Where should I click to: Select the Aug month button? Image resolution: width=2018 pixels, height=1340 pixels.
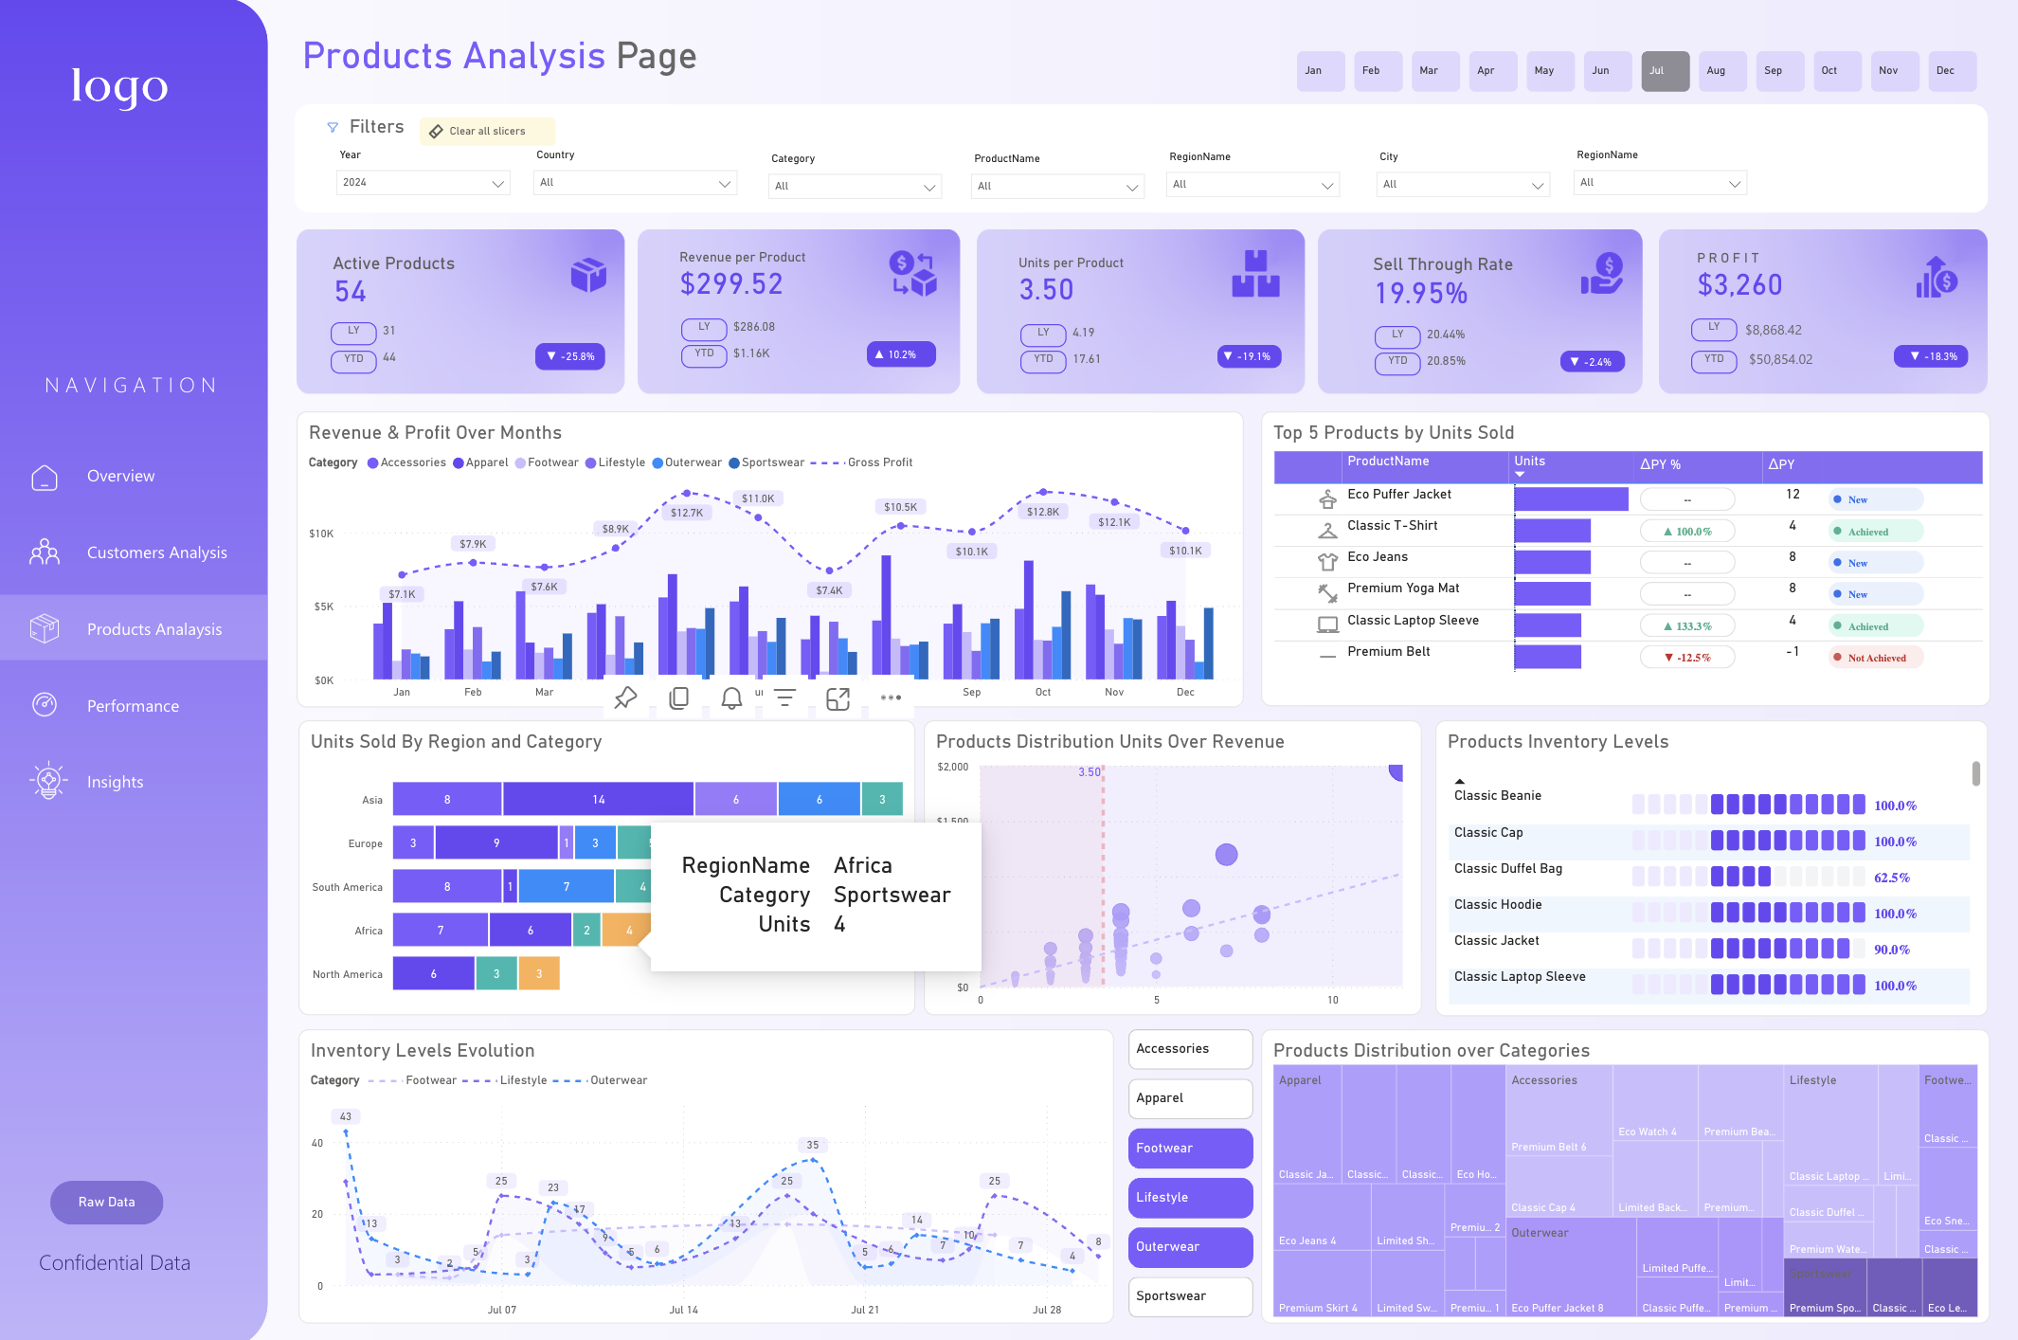(x=1722, y=71)
